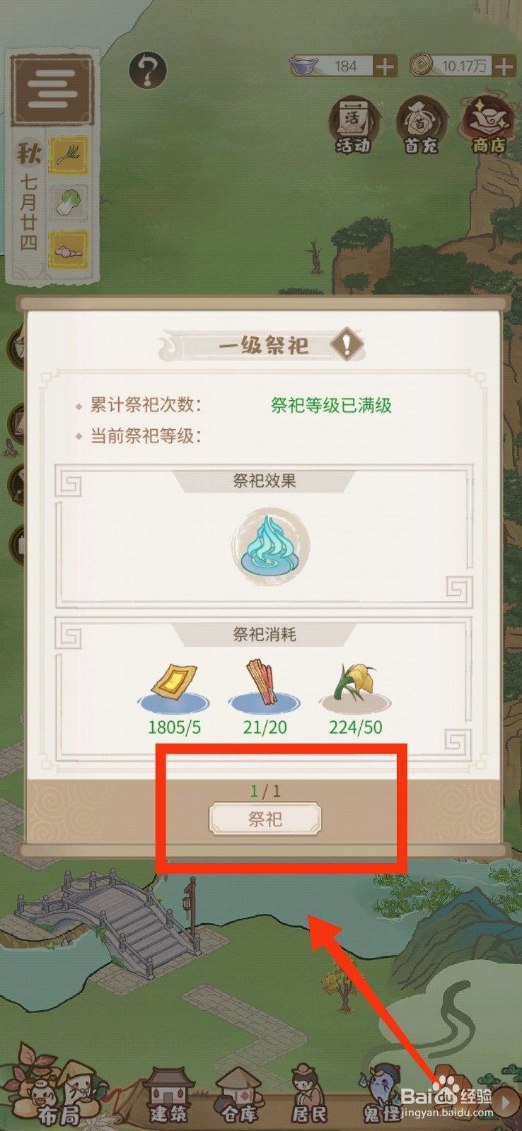Open the 活动 events icon

[353, 126]
